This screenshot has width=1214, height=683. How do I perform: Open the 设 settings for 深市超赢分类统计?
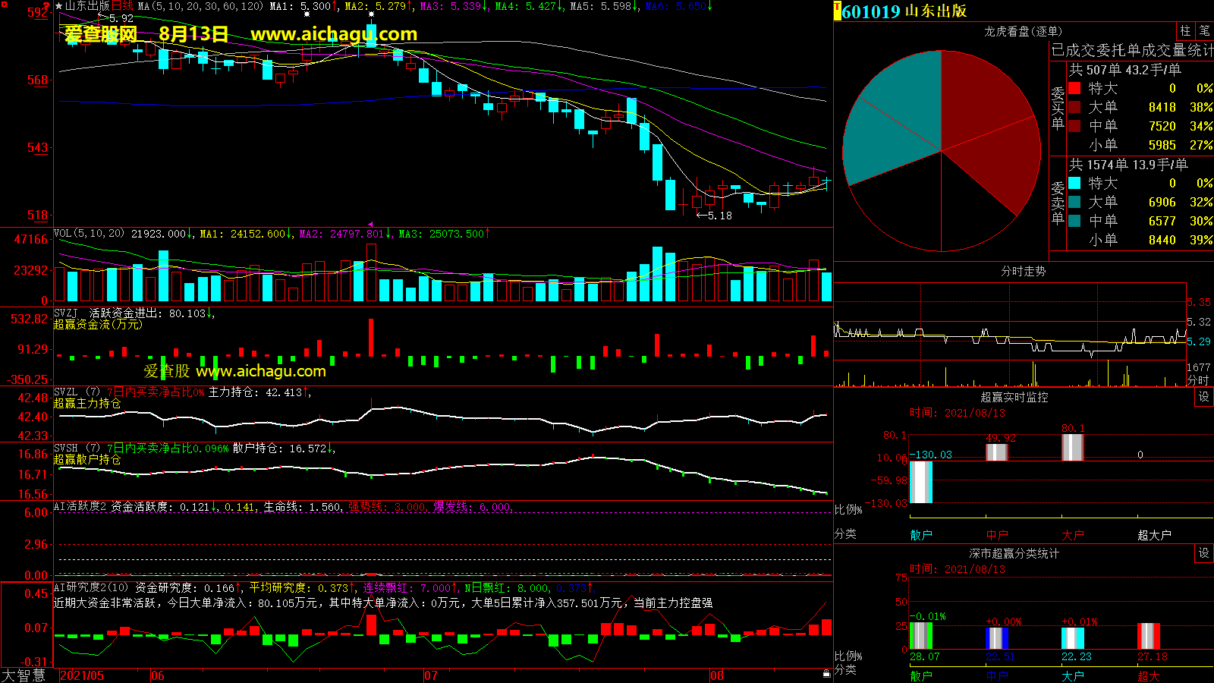[1204, 553]
